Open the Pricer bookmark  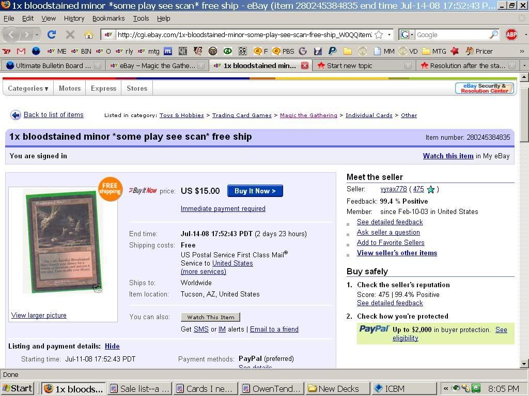(x=479, y=51)
